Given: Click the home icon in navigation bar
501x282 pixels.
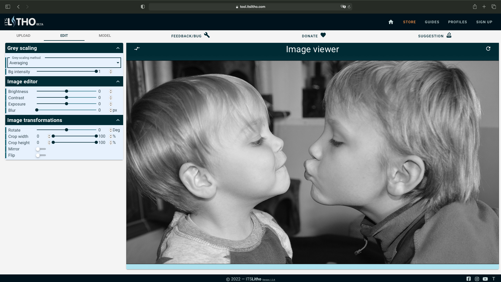Looking at the screenshot, I should click(x=391, y=22).
